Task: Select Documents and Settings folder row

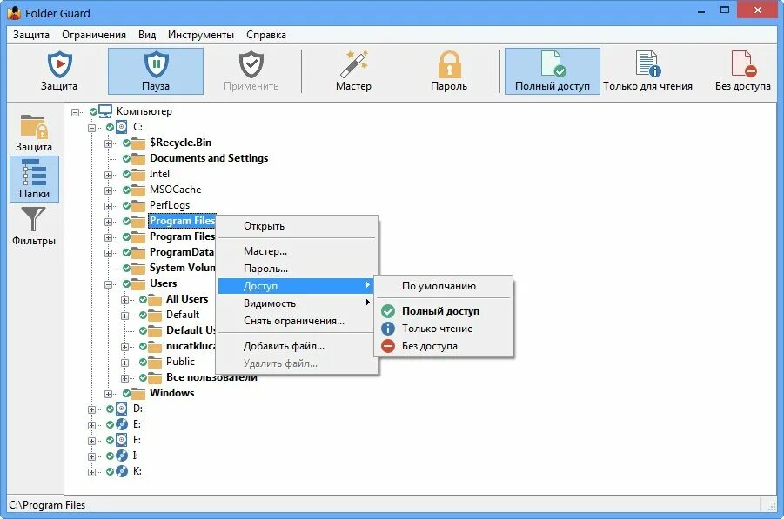Action: (209, 158)
